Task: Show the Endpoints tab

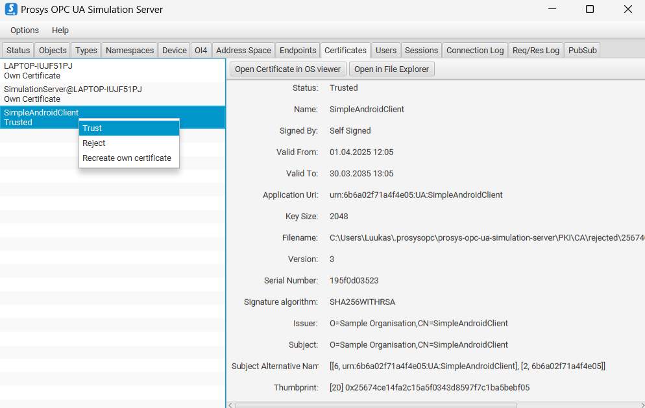Action: tap(298, 51)
